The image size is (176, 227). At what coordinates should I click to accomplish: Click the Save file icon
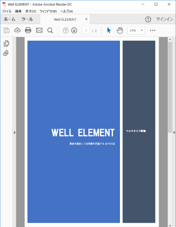(x=6, y=31)
